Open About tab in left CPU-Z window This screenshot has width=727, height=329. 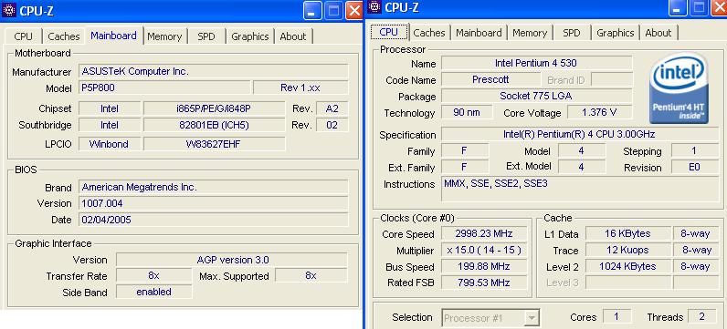click(293, 36)
